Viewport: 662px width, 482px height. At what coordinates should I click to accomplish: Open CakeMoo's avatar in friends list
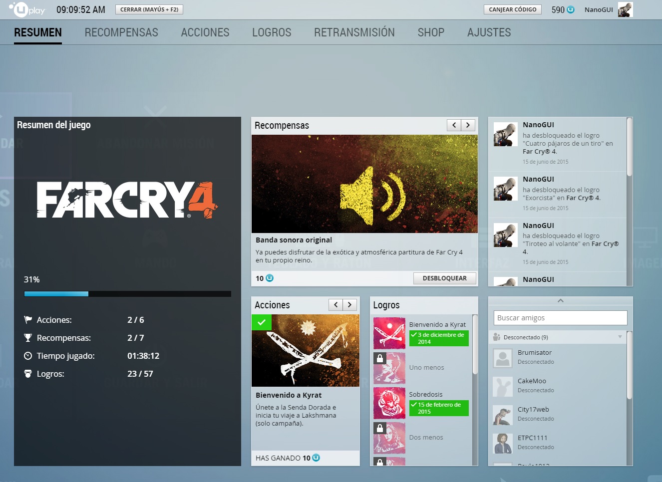pyautogui.click(x=503, y=387)
